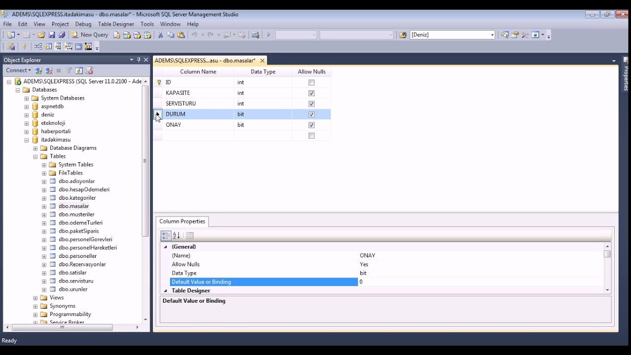The width and height of the screenshot is (631, 355).
Task: Close the dbo.masalar tab
Action: click(262, 61)
